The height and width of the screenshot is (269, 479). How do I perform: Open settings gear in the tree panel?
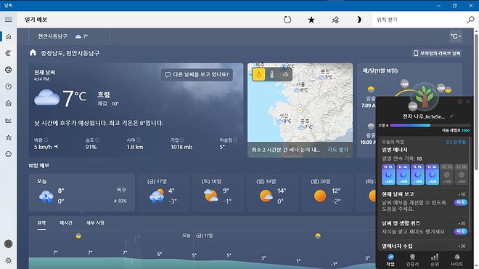pos(459,102)
